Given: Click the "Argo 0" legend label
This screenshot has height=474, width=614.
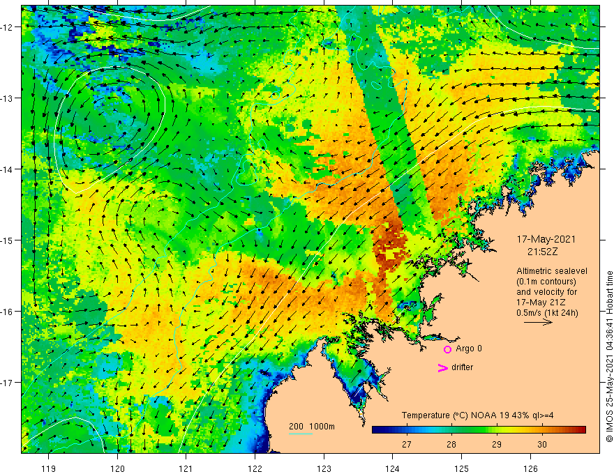Looking at the screenshot, I should point(469,349).
